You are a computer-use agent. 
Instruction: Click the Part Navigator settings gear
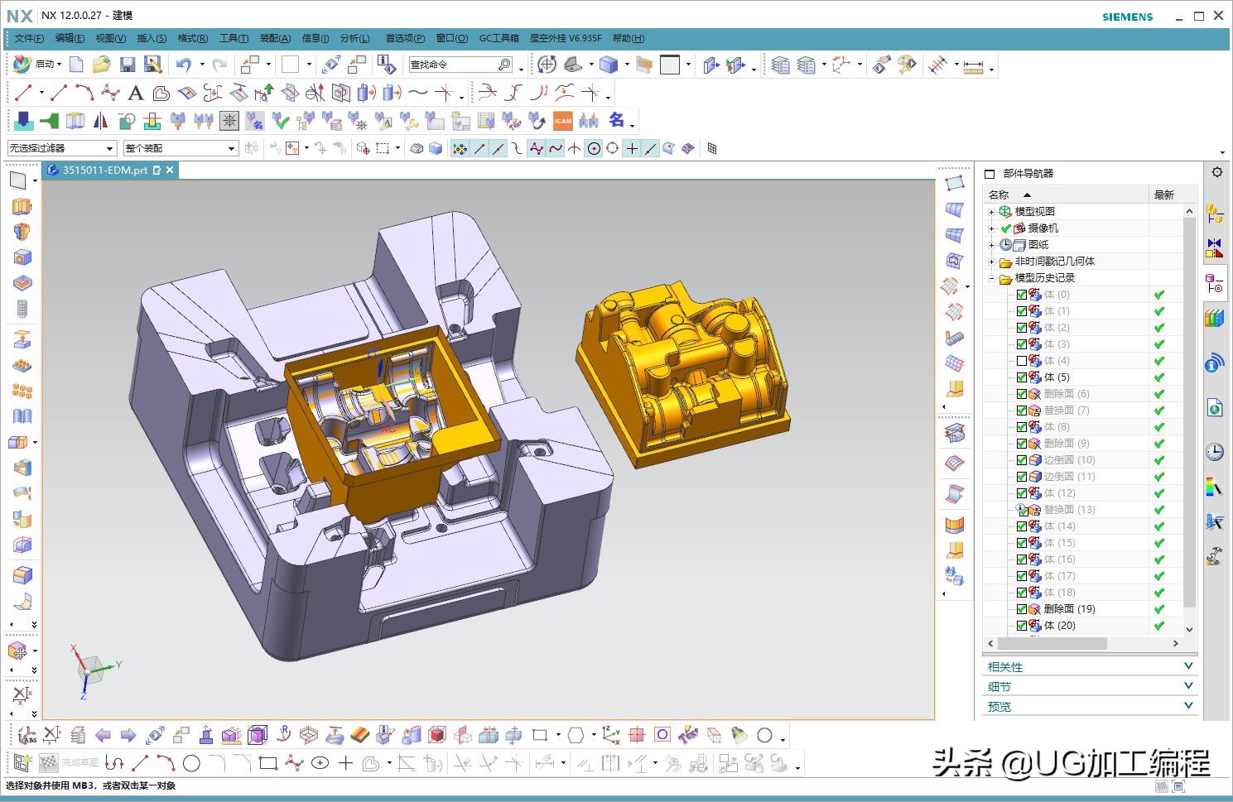pos(1216,172)
